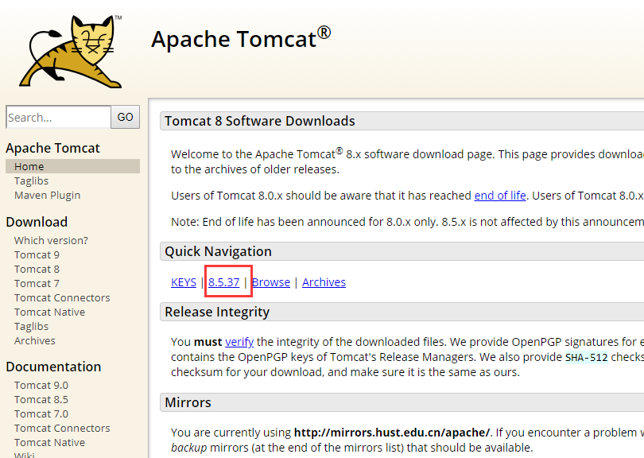644x458 pixels.
Task: Open Taglibs under Apache Tomcat
Action: click(30, 180)
